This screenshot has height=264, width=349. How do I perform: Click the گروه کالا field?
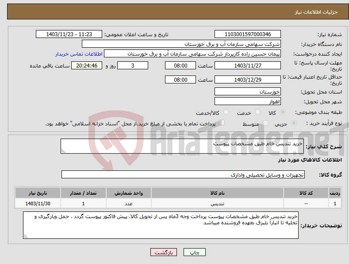pos(183,175)
